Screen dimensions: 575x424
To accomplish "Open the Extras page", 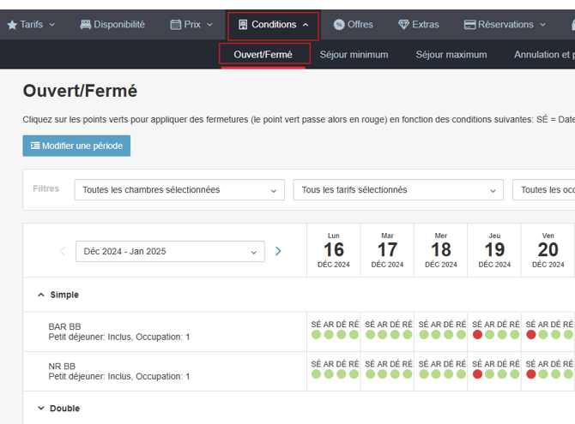I will [419, 25].
